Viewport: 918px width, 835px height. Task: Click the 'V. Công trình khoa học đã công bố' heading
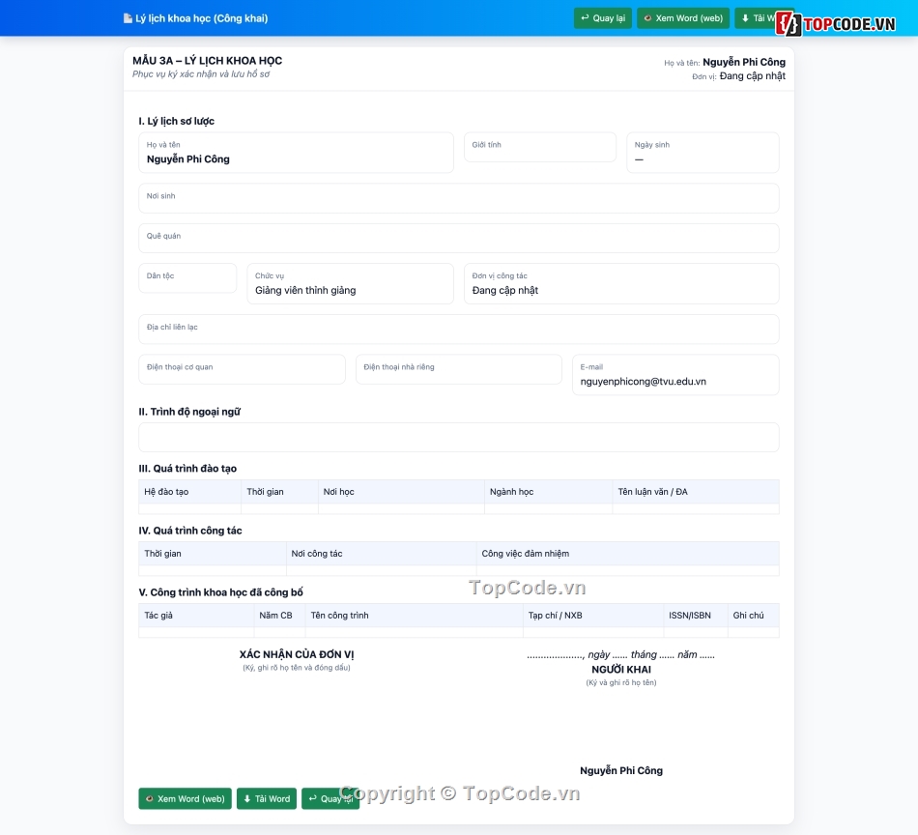tap(220, 592)
